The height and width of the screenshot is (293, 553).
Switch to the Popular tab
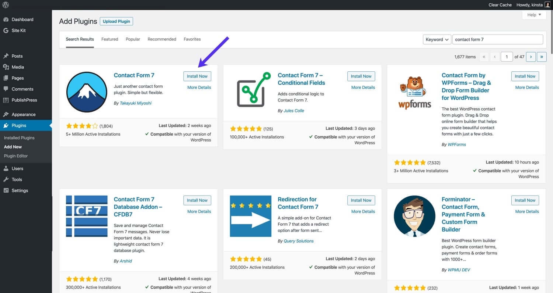pos(133,39)
